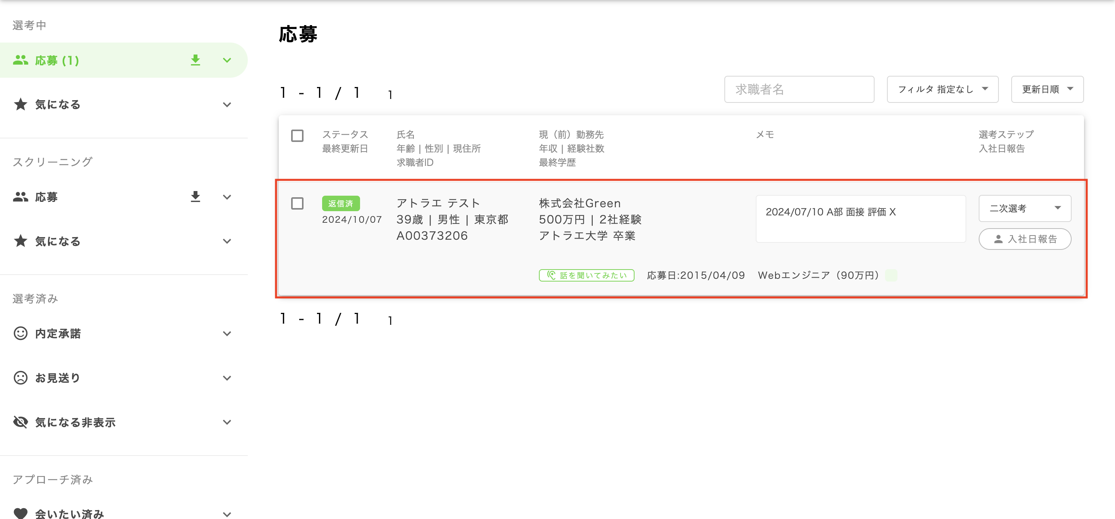Click 39歳｜男性｜東京都 text
The image size is (1115, 519).
[452, 219]
